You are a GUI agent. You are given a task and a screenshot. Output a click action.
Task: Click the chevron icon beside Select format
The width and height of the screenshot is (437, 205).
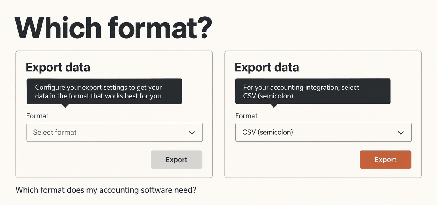(x=192, y=132)
